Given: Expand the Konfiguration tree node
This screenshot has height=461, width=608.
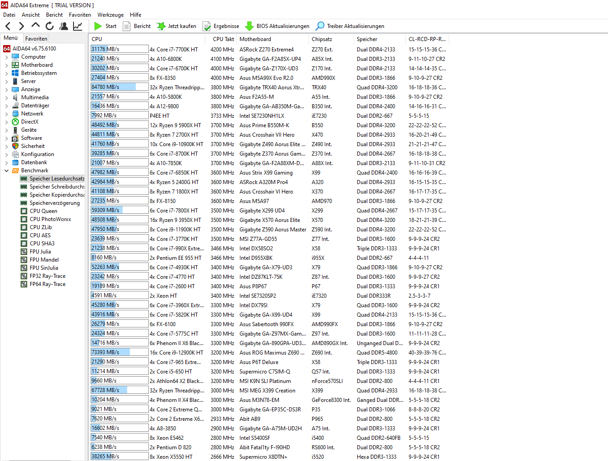Looking at the screenshot, I should [6, 154].
